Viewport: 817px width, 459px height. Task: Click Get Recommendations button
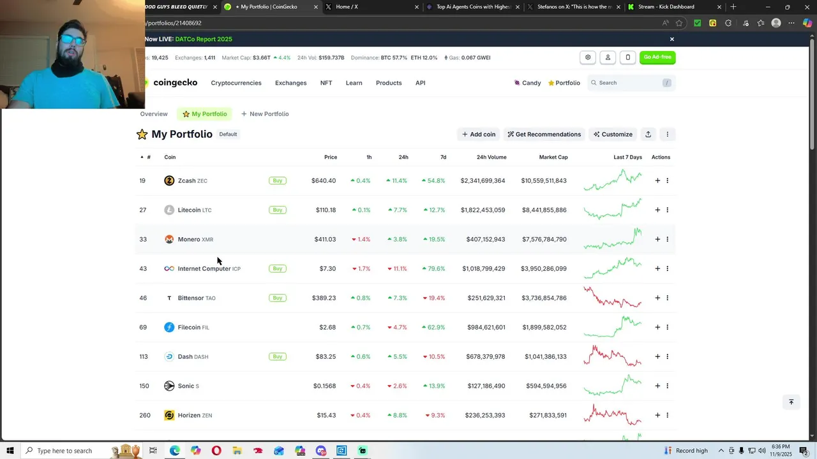tap(544, 134)
